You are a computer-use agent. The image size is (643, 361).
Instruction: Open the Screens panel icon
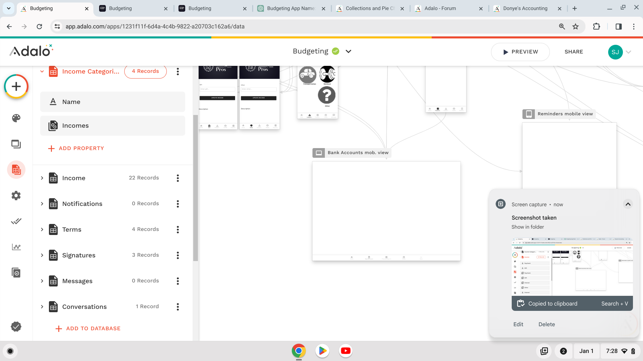pyautogui.click(x=16, y=144)
